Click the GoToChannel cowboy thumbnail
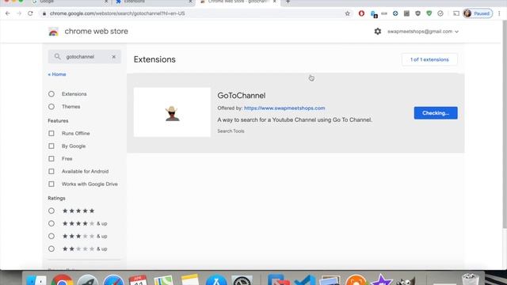This screenshot has width=507, height=285. (x=172, y=112)
